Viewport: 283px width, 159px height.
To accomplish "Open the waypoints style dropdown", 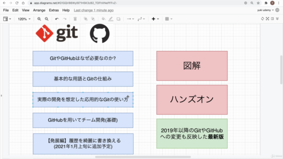I will 141,19.
